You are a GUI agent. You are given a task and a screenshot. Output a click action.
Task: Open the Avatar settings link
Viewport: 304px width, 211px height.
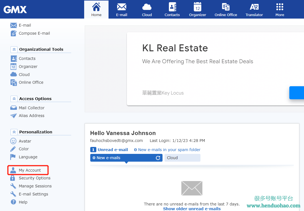(x=25, y=141)
